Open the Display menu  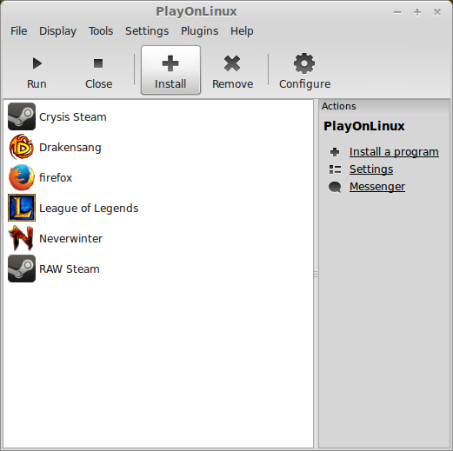pyautogui.click(x=58, y=31)
